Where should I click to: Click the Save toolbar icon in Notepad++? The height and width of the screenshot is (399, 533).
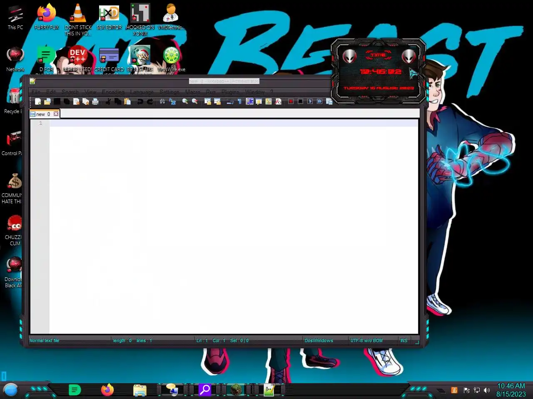tap(57, 101)
